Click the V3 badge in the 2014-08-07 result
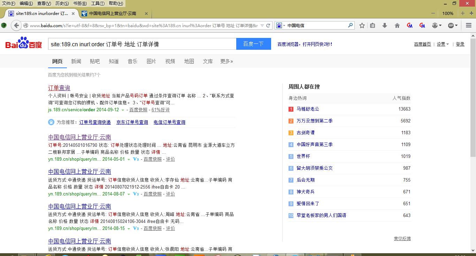Screen dimensions: 476x256 [136, 194]
